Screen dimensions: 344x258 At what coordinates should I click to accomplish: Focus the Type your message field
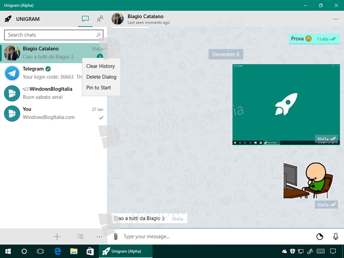click(x=217, y=236)
